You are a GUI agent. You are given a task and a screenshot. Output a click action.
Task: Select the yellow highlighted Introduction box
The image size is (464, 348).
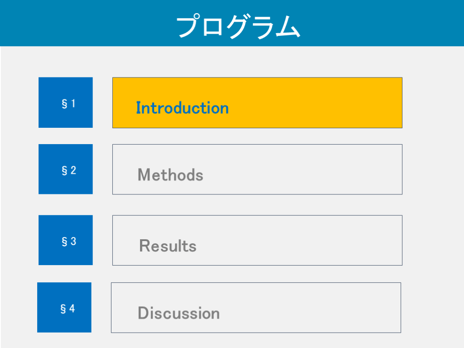click(x=317, y=103)
